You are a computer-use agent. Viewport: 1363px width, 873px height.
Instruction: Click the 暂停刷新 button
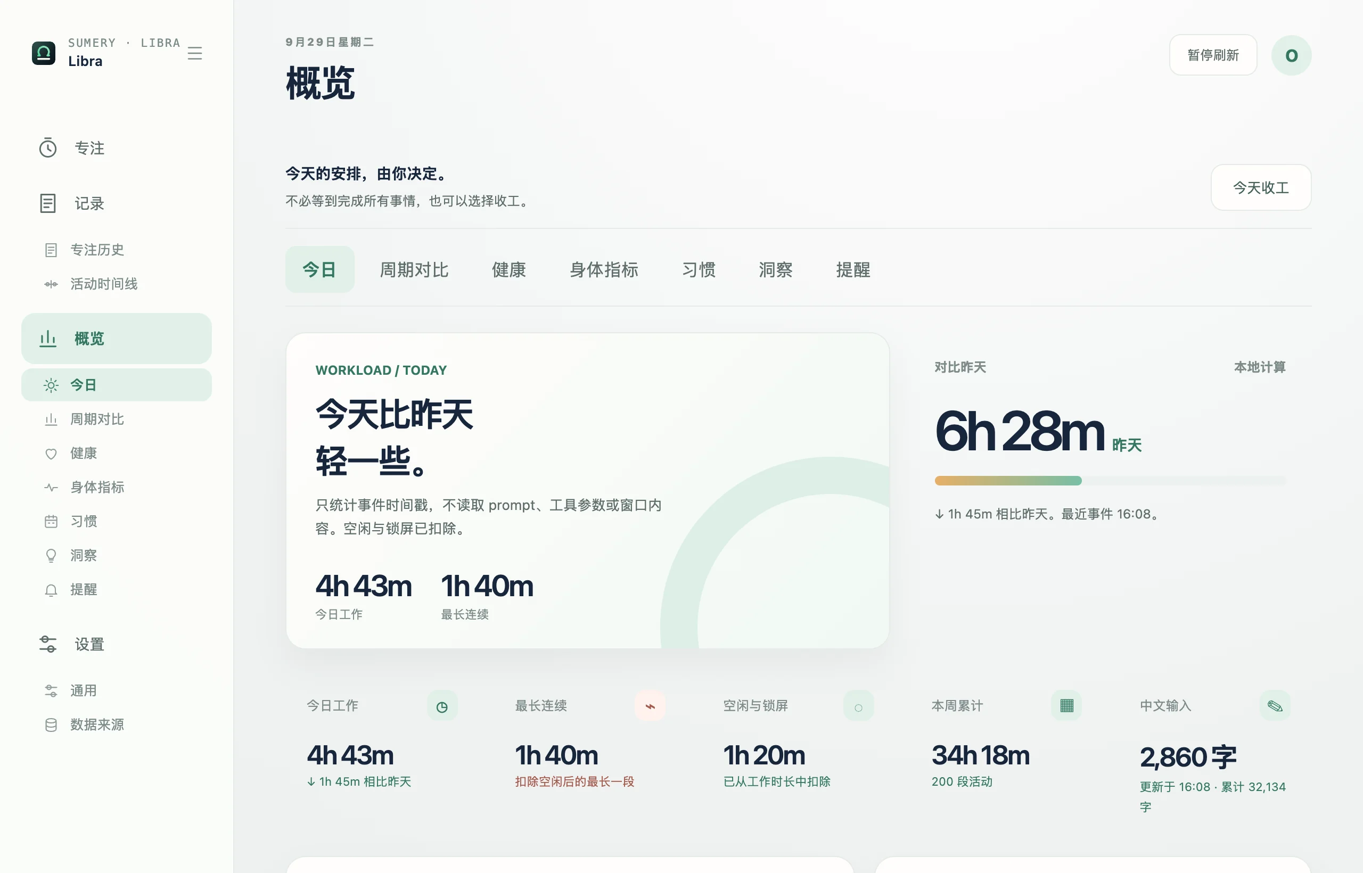tap(1213, 55)
